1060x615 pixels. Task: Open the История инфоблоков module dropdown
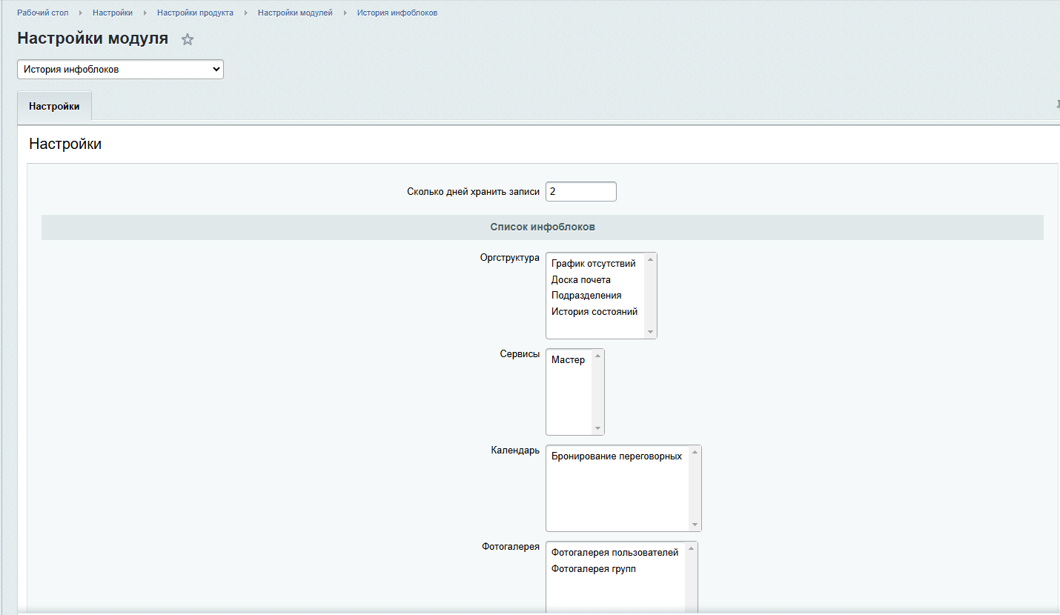(x=120, y=69)
